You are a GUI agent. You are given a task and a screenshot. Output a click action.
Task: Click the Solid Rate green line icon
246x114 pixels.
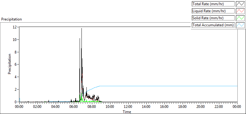(240, 18)
